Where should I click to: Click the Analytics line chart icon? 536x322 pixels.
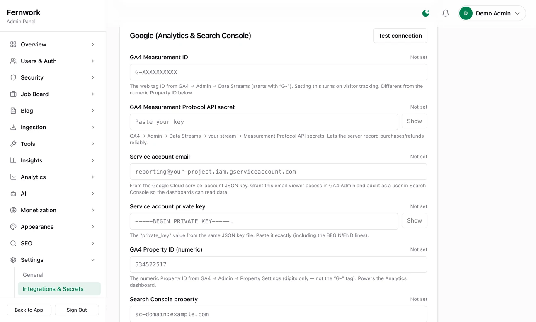(x=13, y=177)
